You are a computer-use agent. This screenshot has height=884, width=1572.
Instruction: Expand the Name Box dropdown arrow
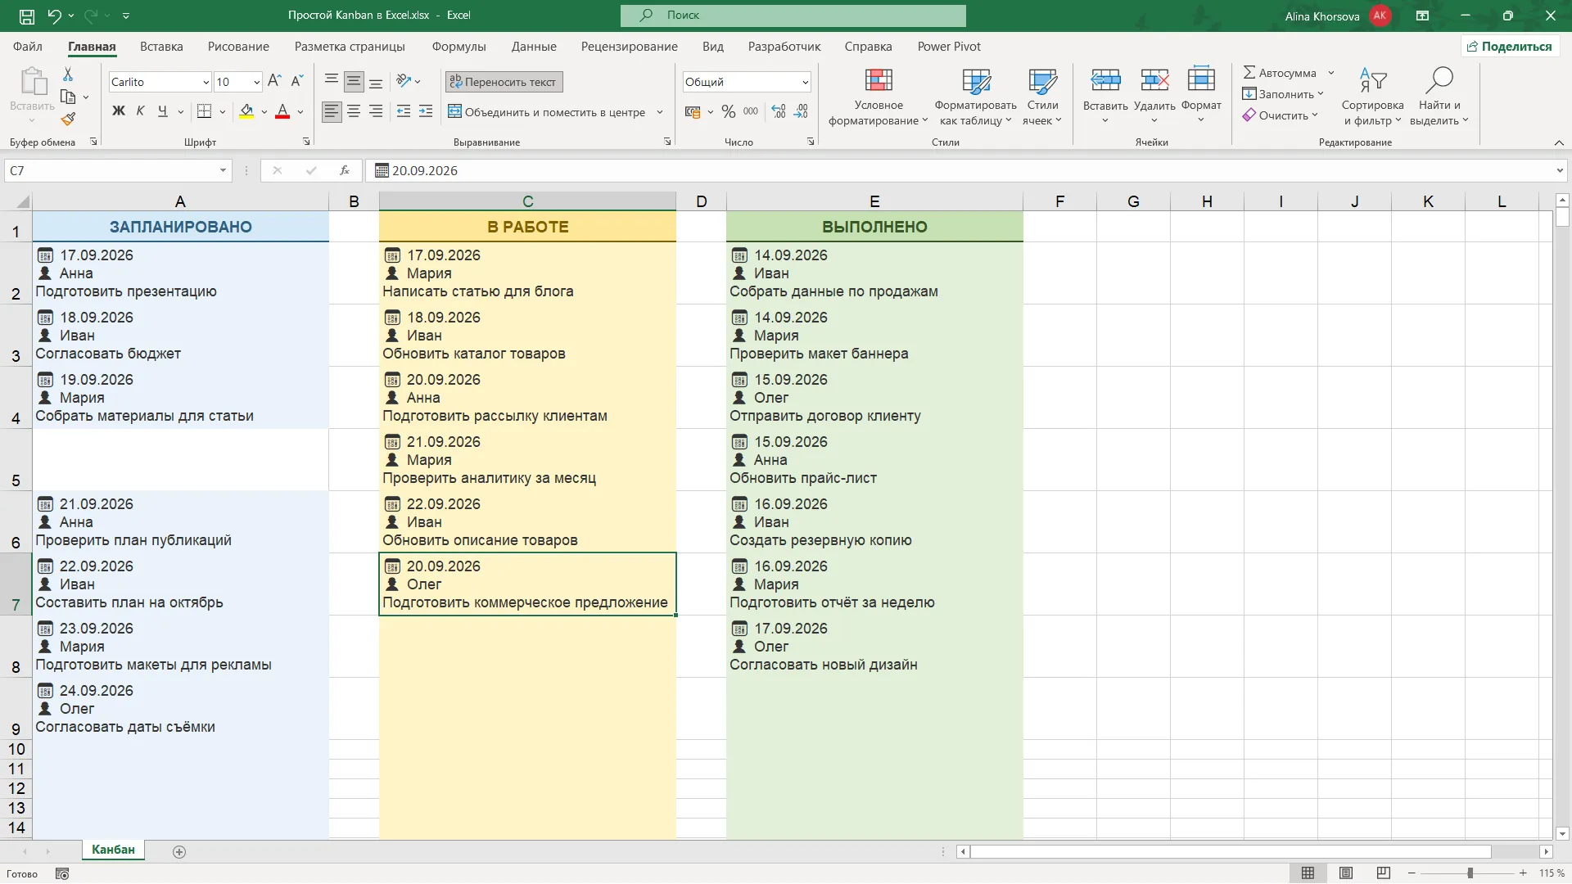[x=223, y=170]
